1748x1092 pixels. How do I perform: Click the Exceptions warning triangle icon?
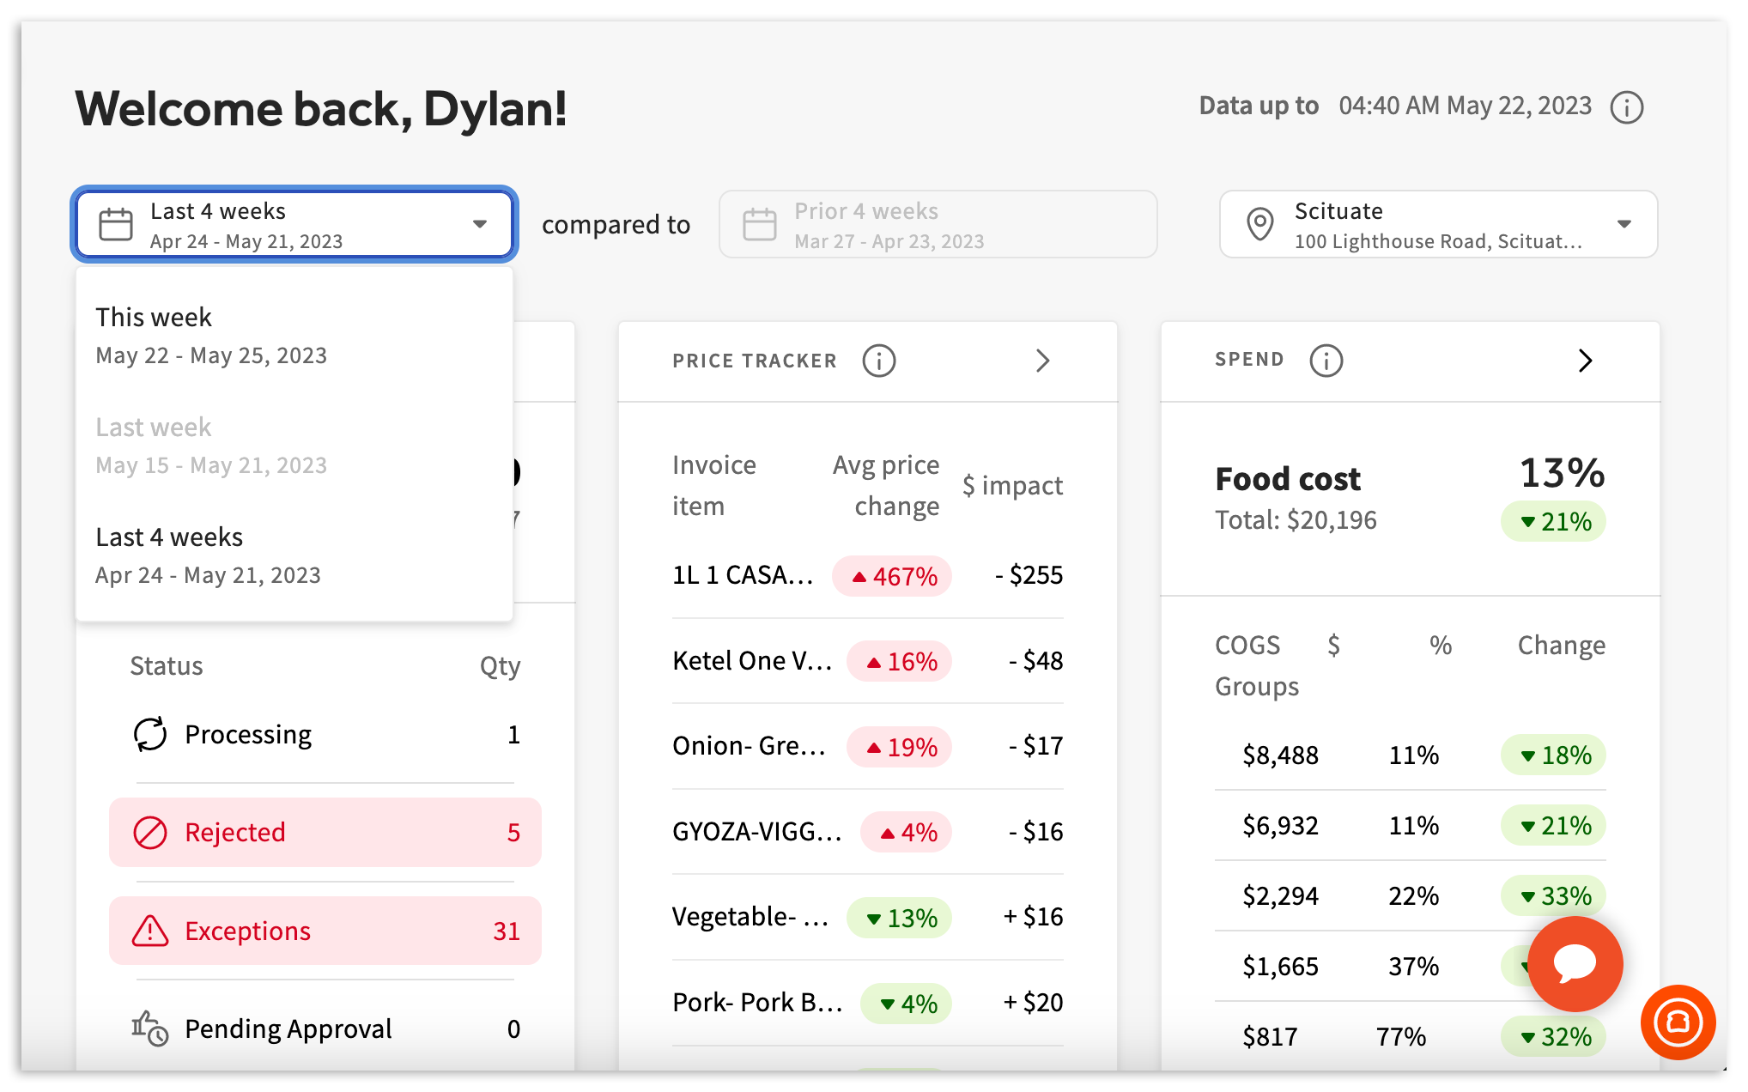(x=150, y=931)
